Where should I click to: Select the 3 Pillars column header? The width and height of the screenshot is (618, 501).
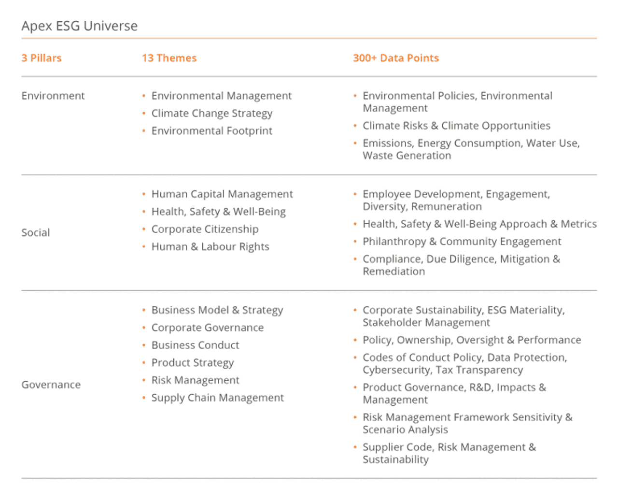(x=42, y=58)
